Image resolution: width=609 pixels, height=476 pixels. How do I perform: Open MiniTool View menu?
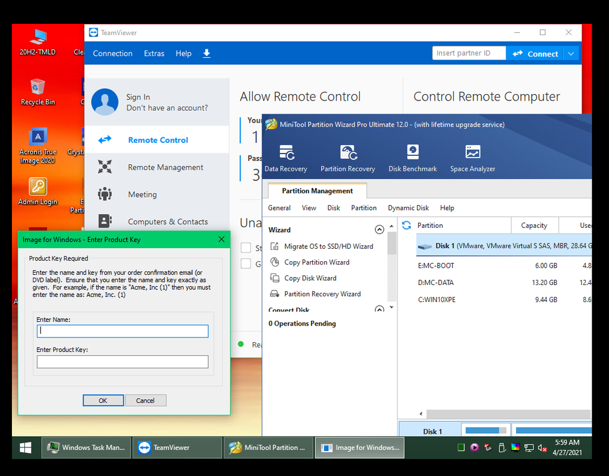tap(309, 208)
